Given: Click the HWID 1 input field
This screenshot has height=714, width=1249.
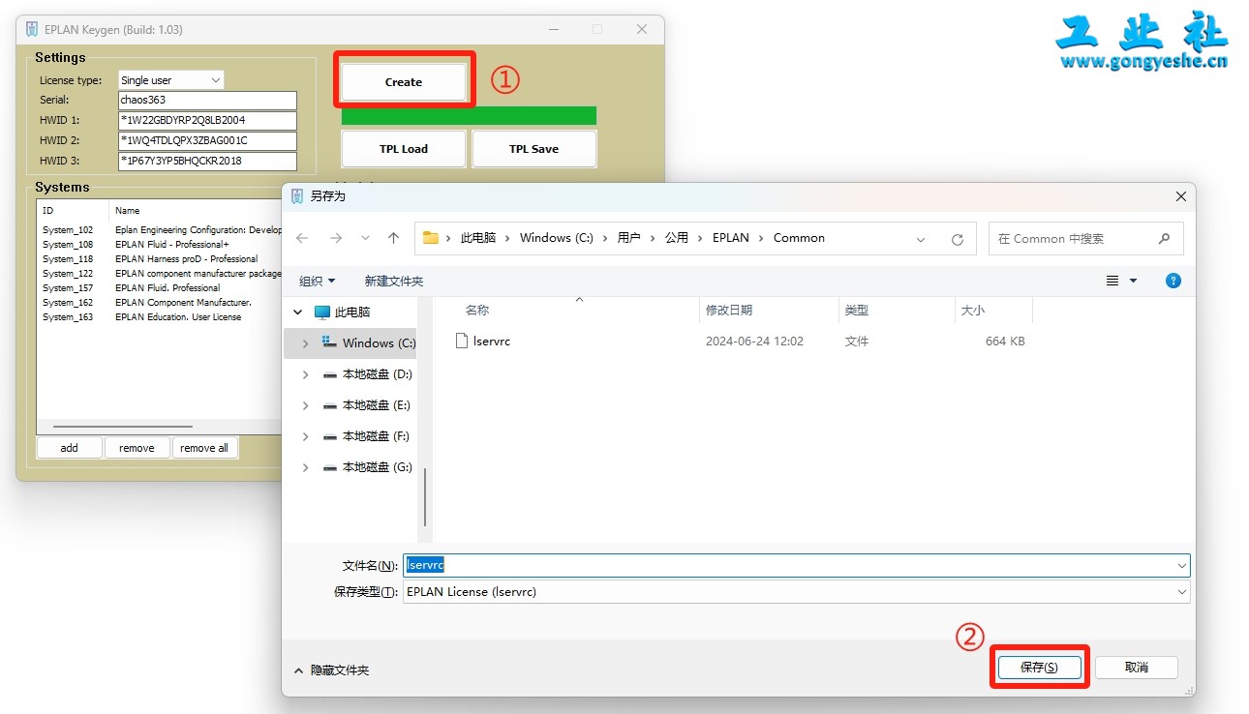Looking at the screenshot, I should (x=207, y=120).
